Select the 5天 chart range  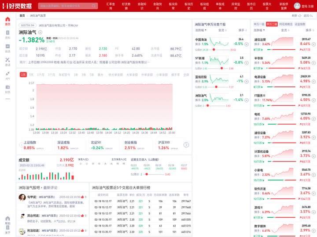click(x=31, y=75)
